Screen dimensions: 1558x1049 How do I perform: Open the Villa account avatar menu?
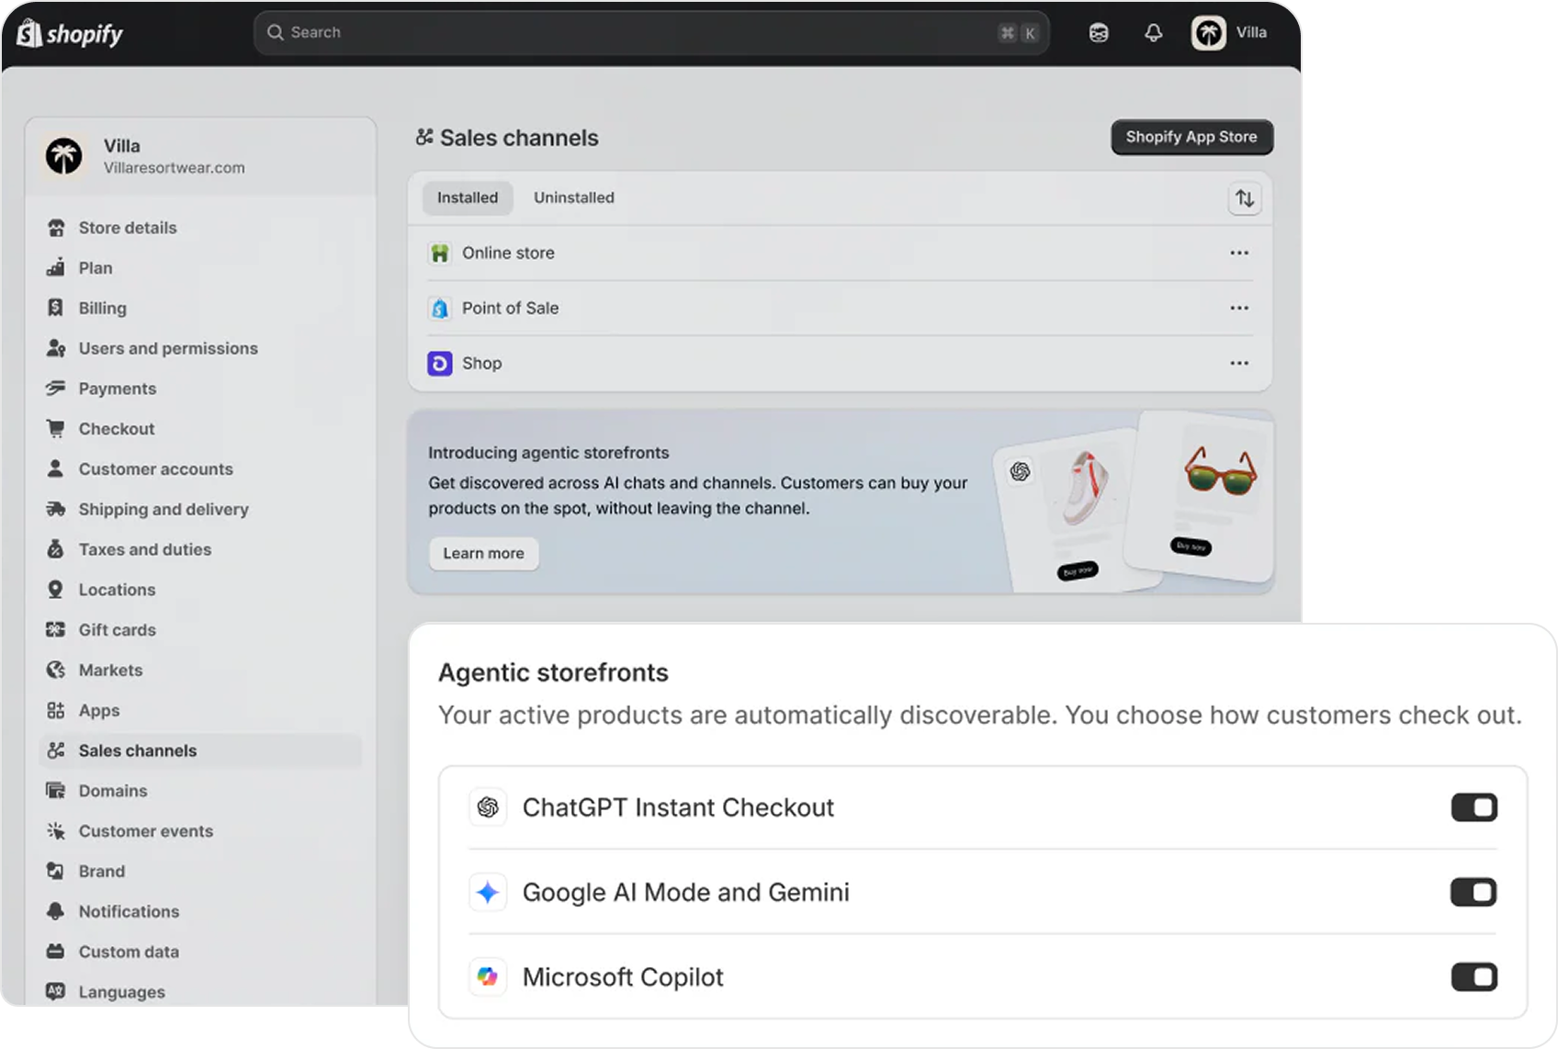point(1209,33)
